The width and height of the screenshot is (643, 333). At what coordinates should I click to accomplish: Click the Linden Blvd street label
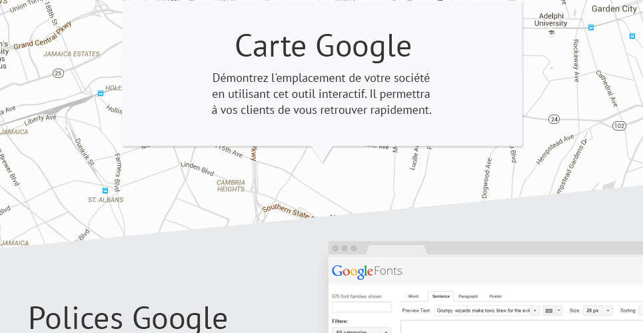[197, 168]
